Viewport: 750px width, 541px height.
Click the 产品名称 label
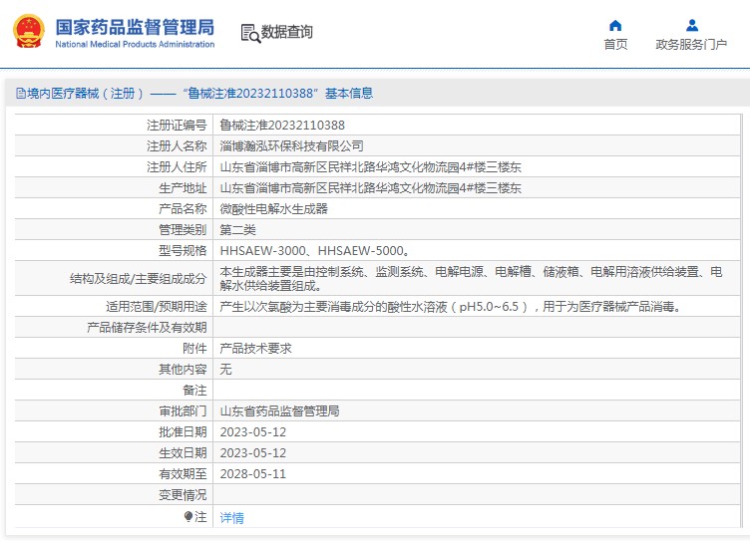(x=183, y=209)
